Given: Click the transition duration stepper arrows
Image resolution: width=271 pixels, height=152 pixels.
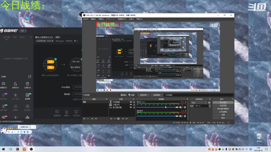Looking at the screenshot, I should click(210, 106).
